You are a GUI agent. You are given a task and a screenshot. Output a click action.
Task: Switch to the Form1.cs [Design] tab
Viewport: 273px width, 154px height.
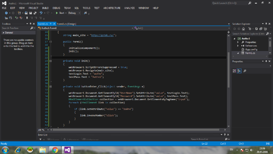point(66,24)
